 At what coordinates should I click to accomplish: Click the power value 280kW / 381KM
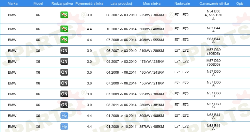(152, 105)
